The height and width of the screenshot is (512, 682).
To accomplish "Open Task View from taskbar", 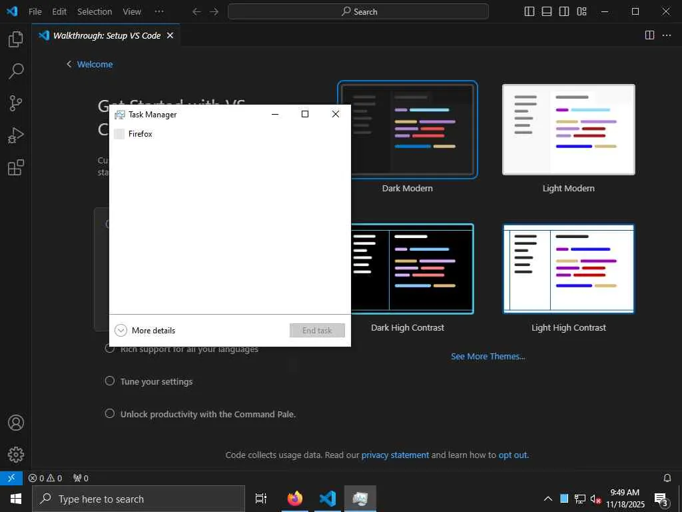I will tap(260, 499).
